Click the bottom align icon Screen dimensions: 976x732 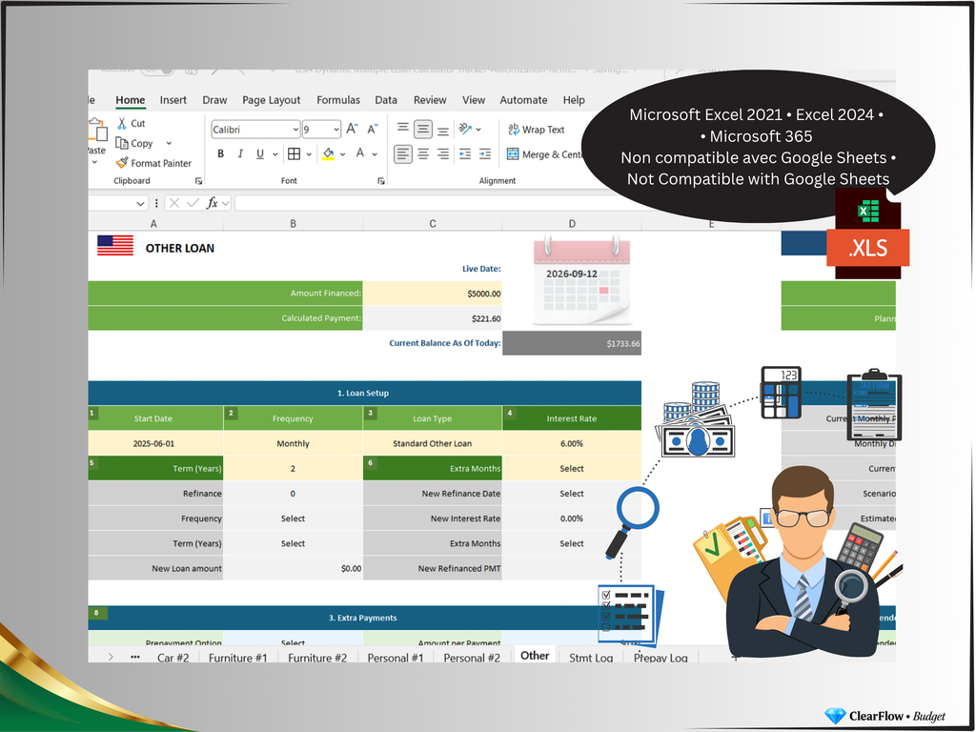point(443,130)
